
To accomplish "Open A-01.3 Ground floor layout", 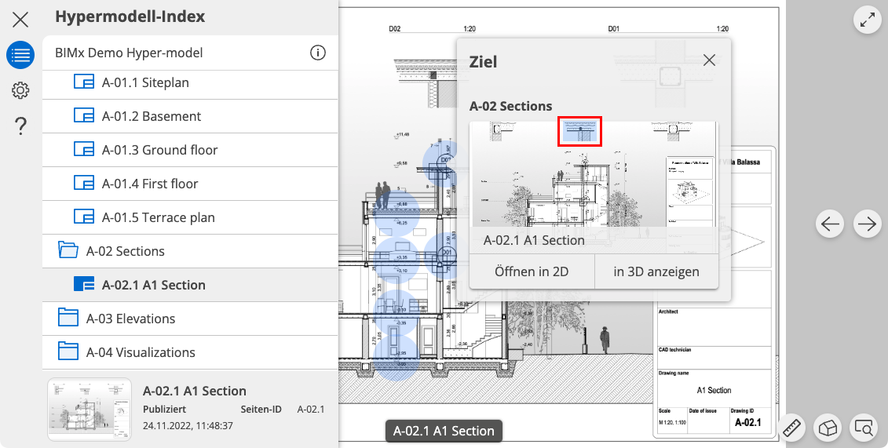I will point(190,150).
